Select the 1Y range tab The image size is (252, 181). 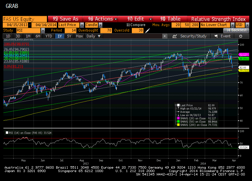click(60, 36)
